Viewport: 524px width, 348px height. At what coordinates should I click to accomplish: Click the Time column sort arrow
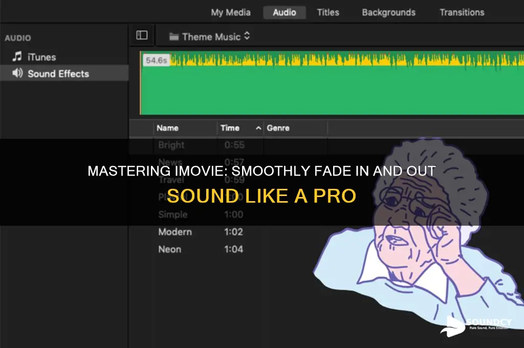(258, 128)
